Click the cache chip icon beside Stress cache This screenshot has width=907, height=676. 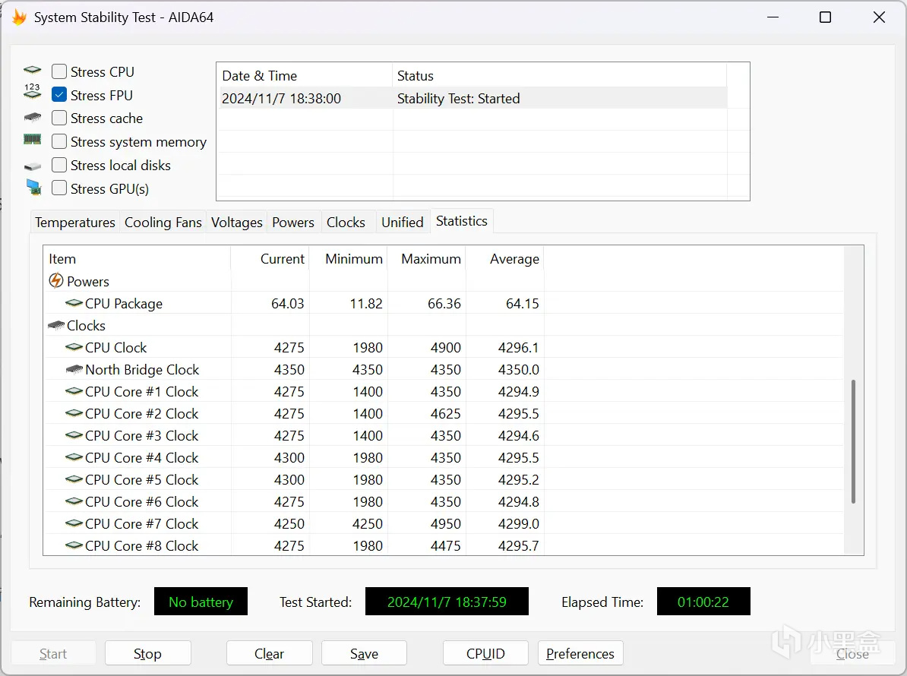[33, 118]
